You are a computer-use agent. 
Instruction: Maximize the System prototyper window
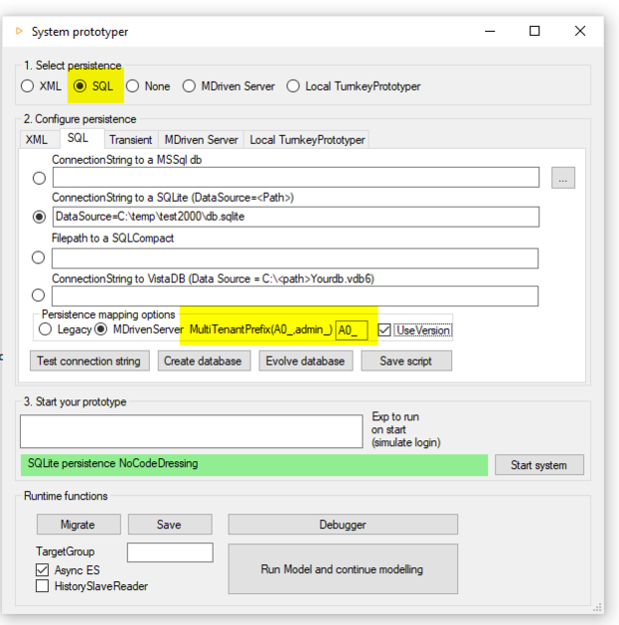click(x=534, y=31)
